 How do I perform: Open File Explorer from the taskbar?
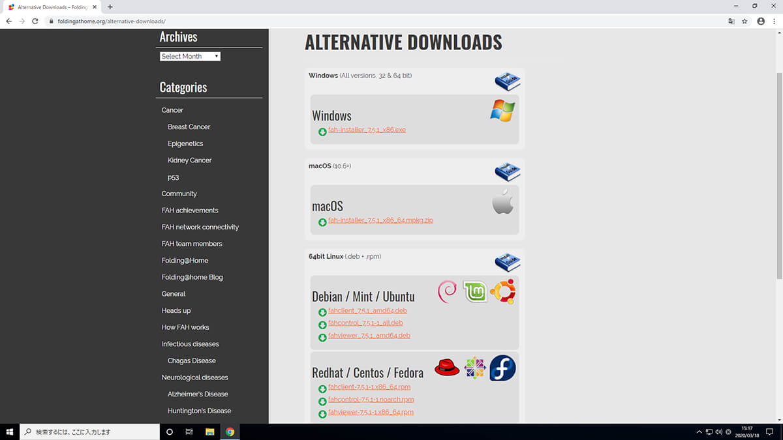click(x=210, y=432)
